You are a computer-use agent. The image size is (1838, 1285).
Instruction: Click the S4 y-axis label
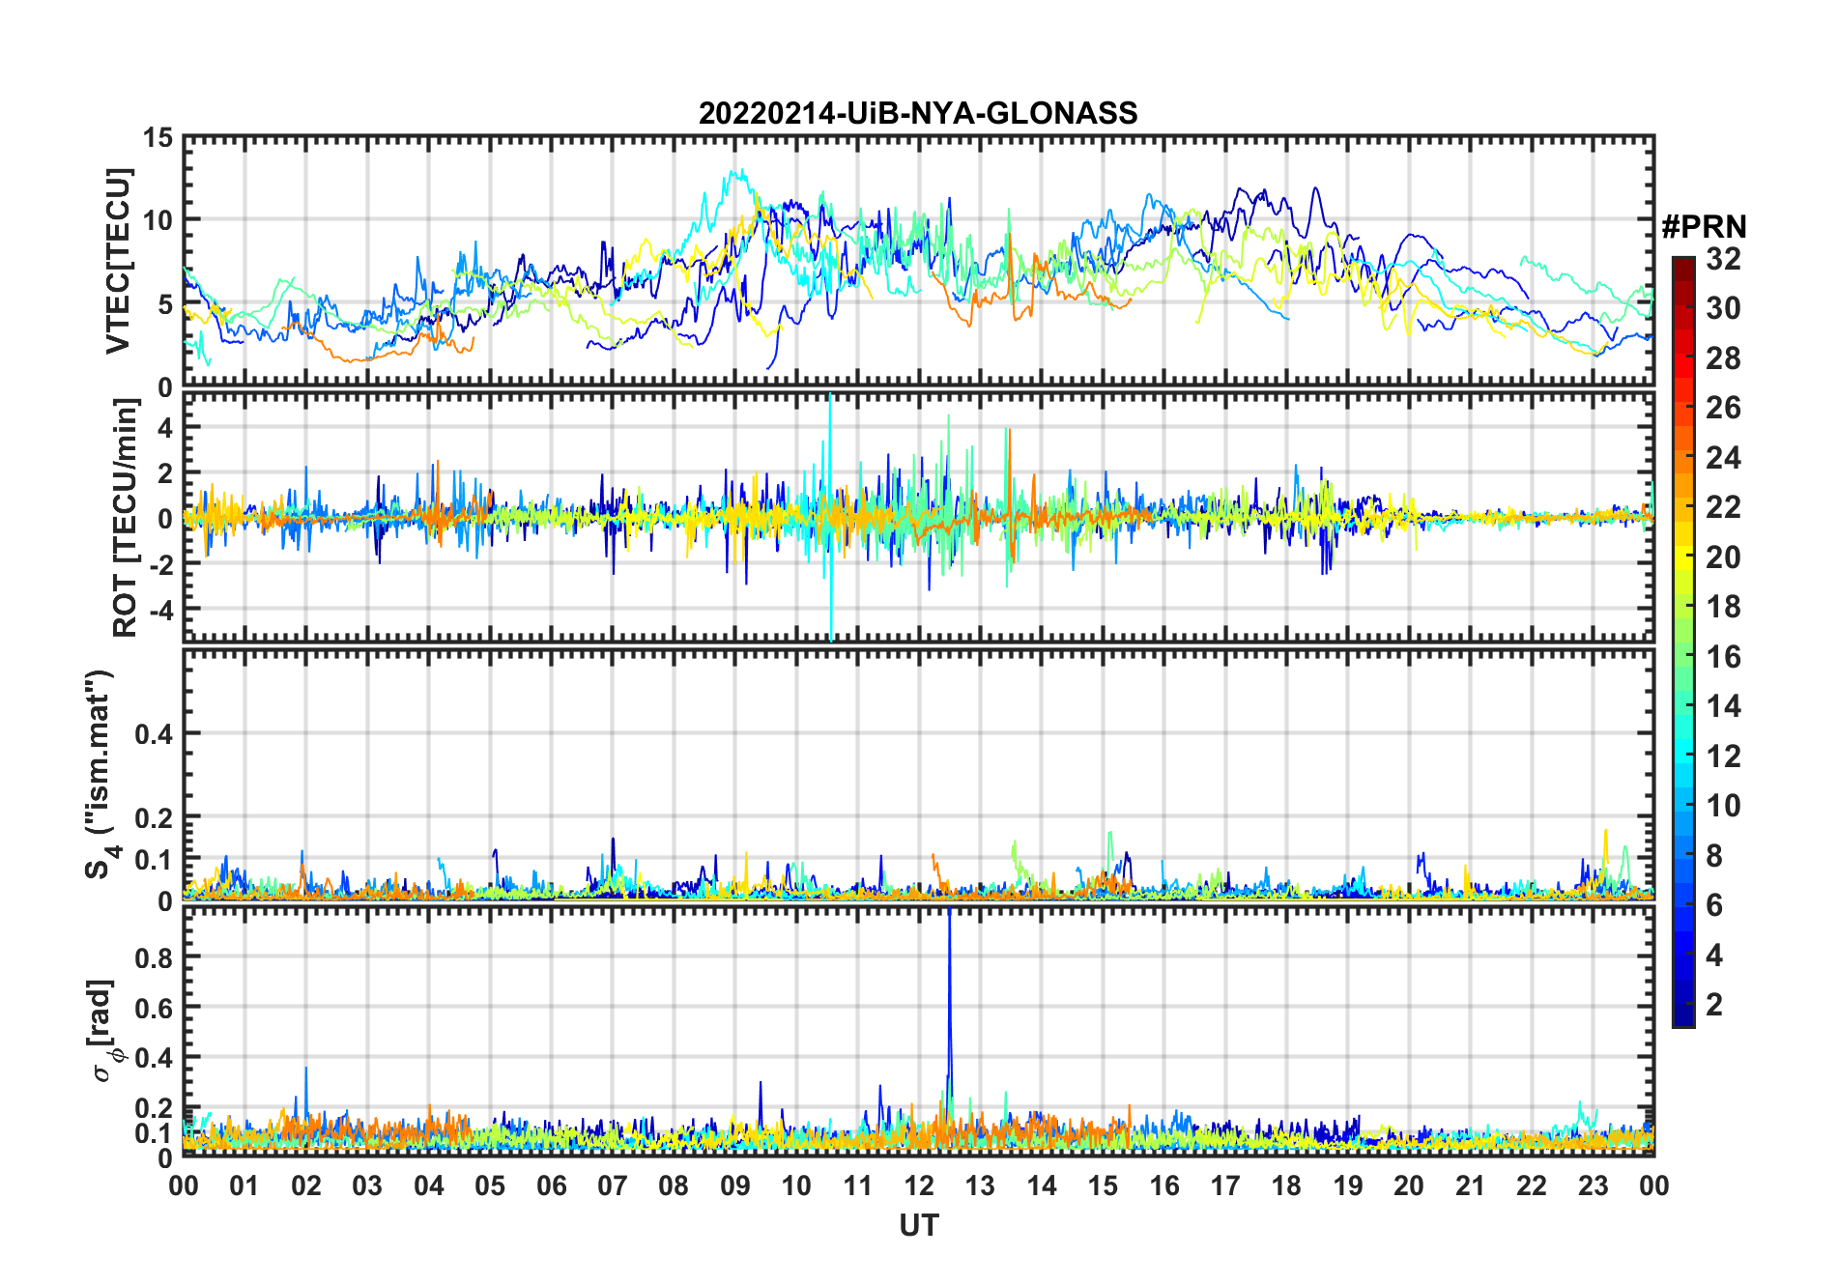click(100, 774)
